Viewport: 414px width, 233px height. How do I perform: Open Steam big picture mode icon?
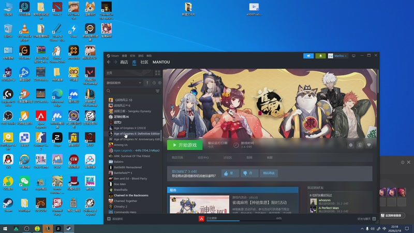point(353,56)
